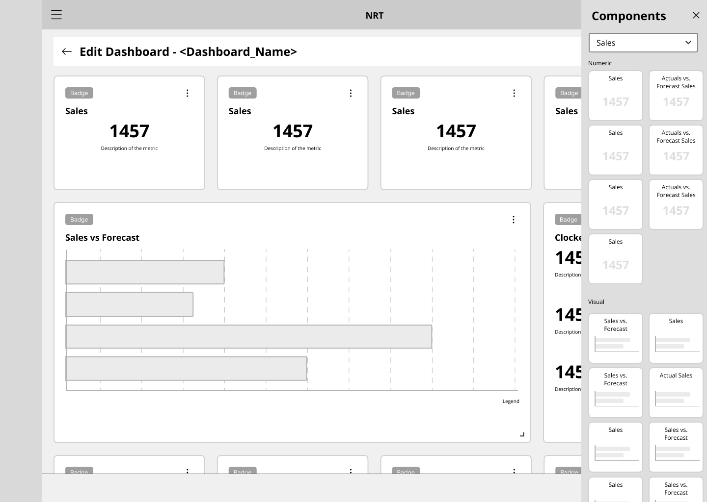Select the Badge on the second Sales card
The height and width of the screenshot is (502, 707).
pyautogui.click(x=243, y=93)
